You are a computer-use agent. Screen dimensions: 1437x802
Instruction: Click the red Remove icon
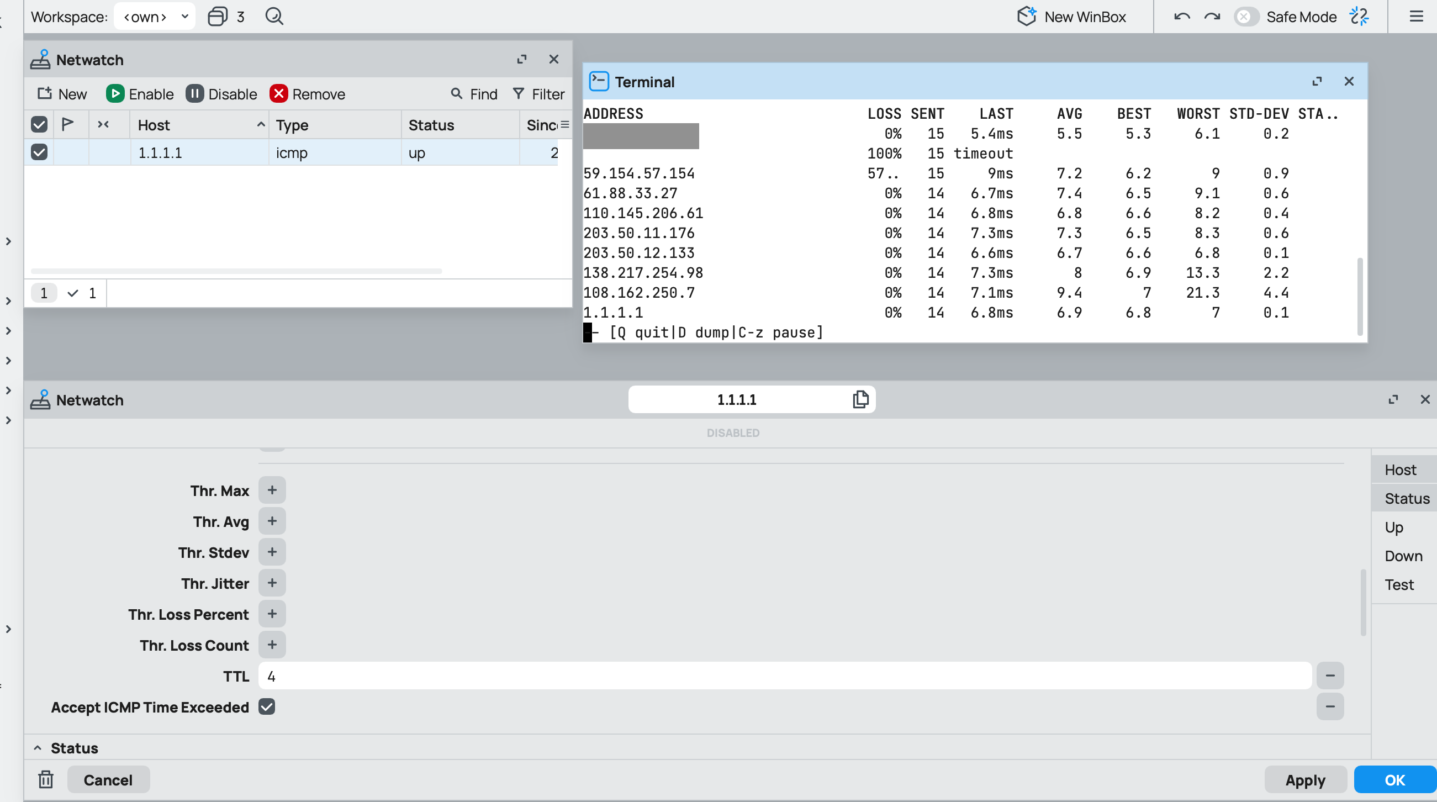click(278, 94)
